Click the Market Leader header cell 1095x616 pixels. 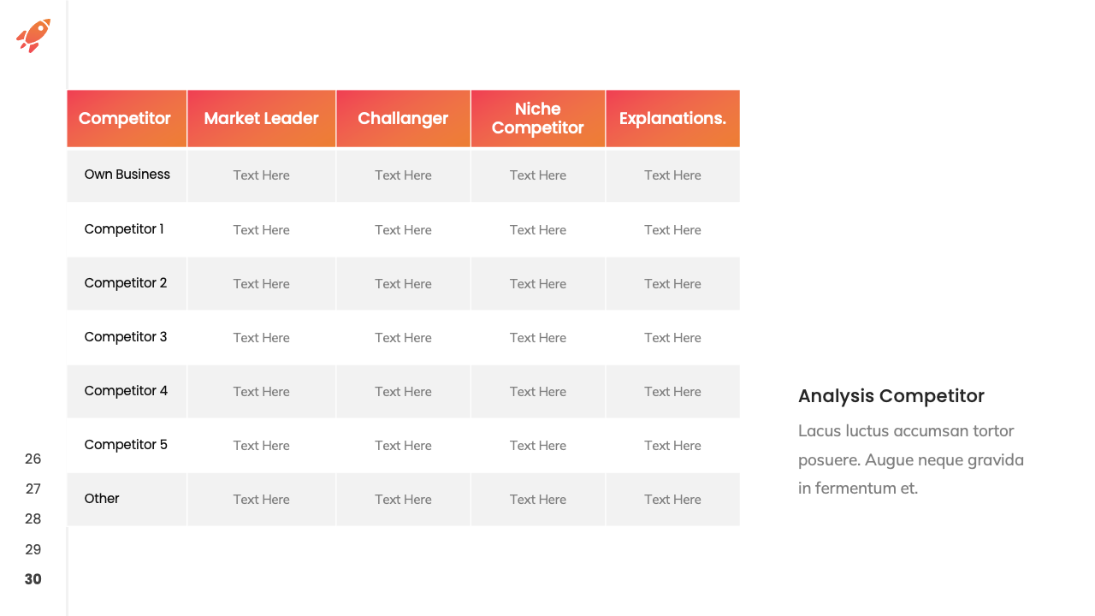pyautogui.click(x=261, y=119)
